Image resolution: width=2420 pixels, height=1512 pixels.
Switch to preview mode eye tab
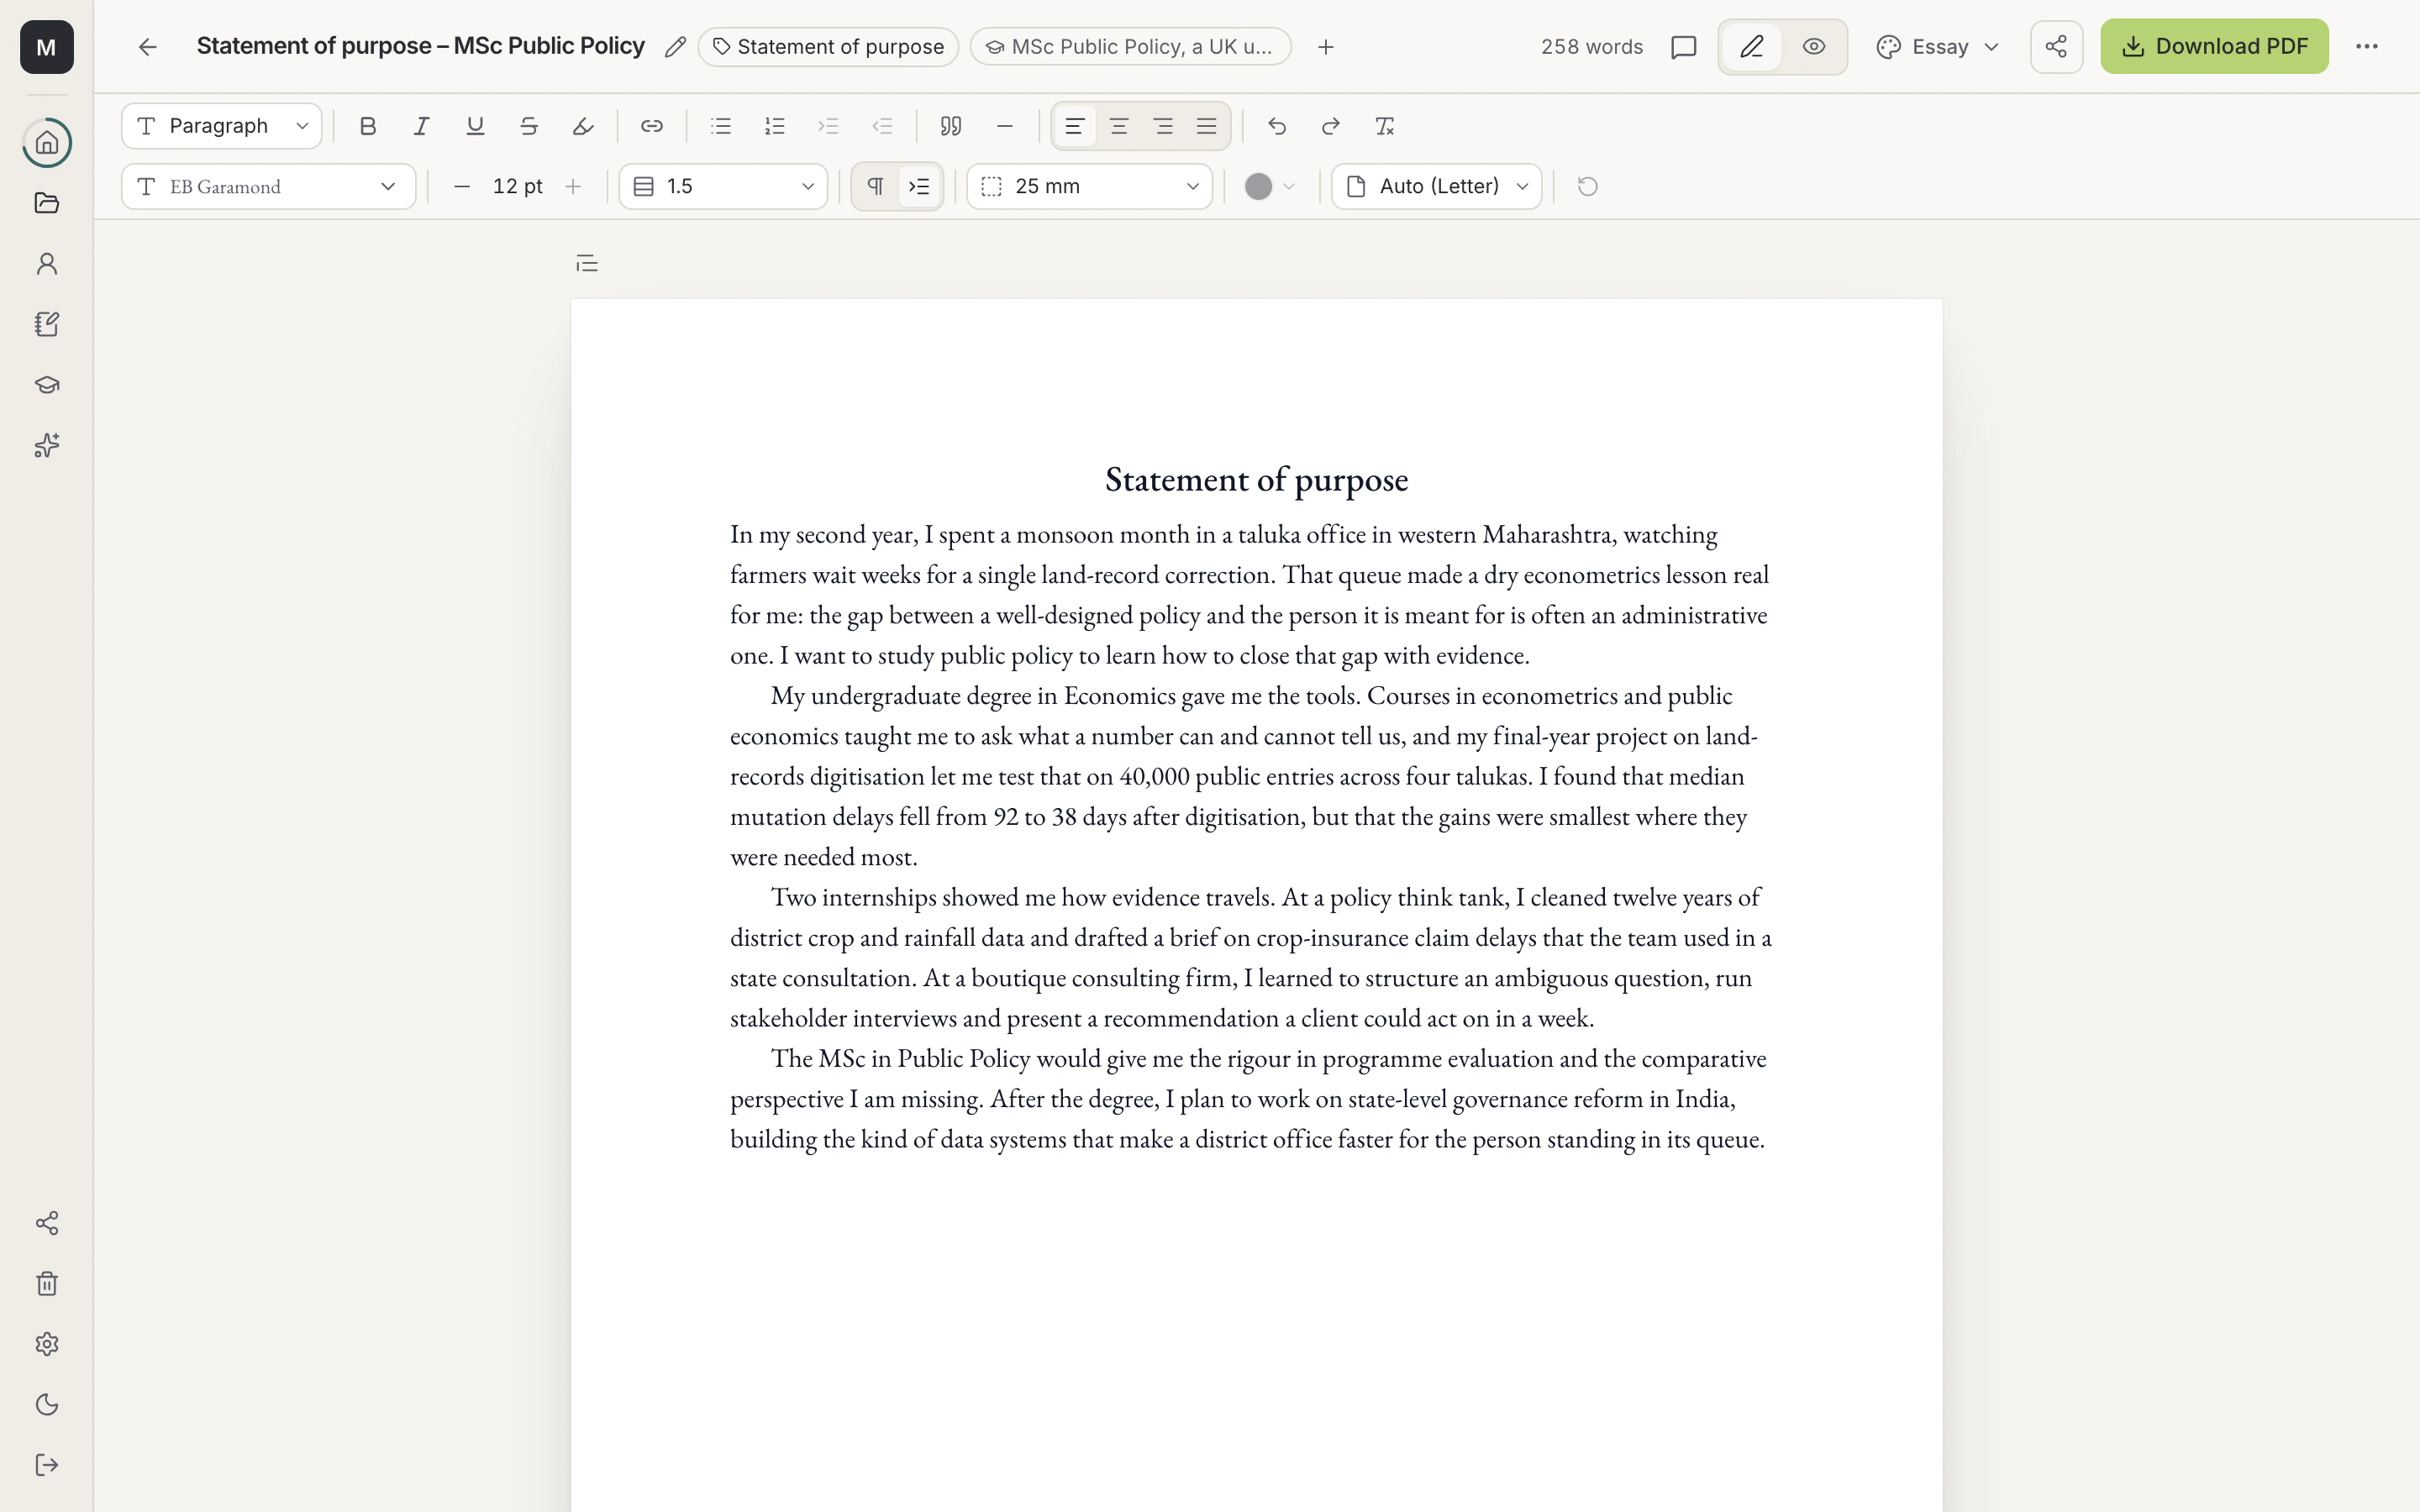[1814, 47]
